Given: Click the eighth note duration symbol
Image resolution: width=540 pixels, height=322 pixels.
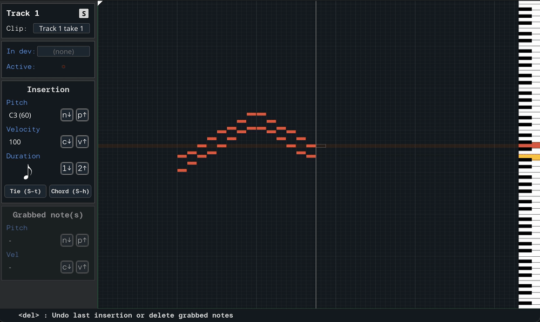Looking at the screenshot, I should click(28, 172).
